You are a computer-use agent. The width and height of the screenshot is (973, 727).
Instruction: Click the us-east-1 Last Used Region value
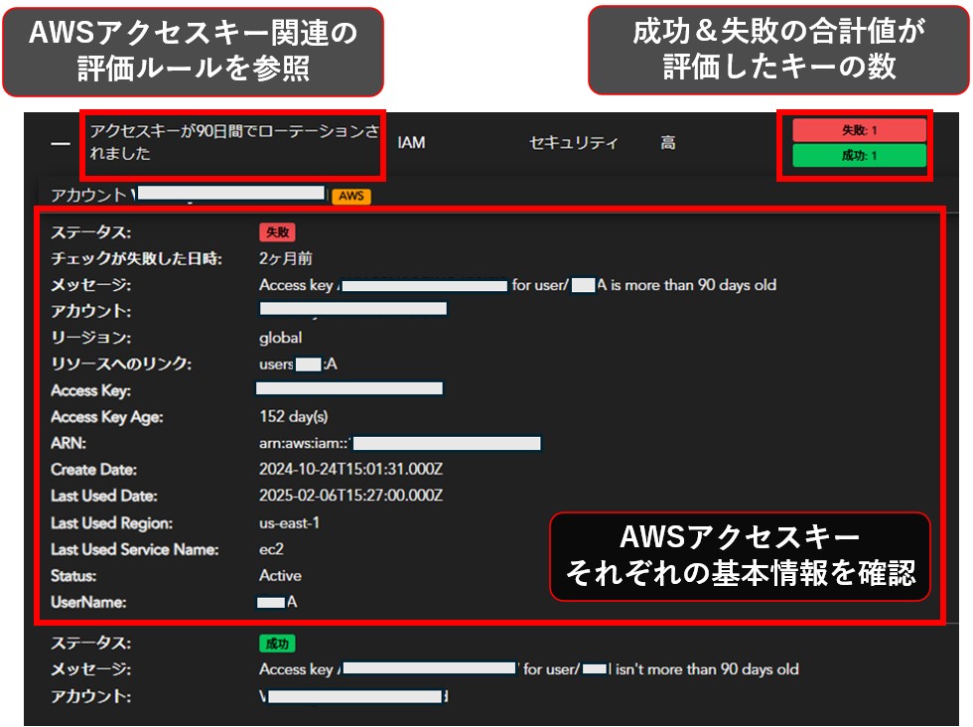pyautogui.click(x=290, y=522)
